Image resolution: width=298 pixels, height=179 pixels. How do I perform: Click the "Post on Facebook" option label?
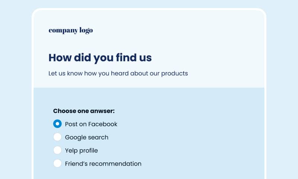pyautogui.click(x=91, y=124)
